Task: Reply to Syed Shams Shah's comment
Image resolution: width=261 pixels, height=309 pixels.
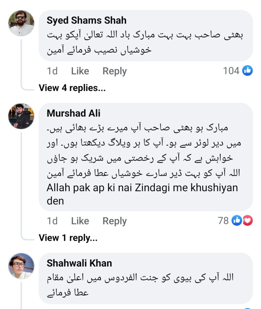Action: coord(114,71)
